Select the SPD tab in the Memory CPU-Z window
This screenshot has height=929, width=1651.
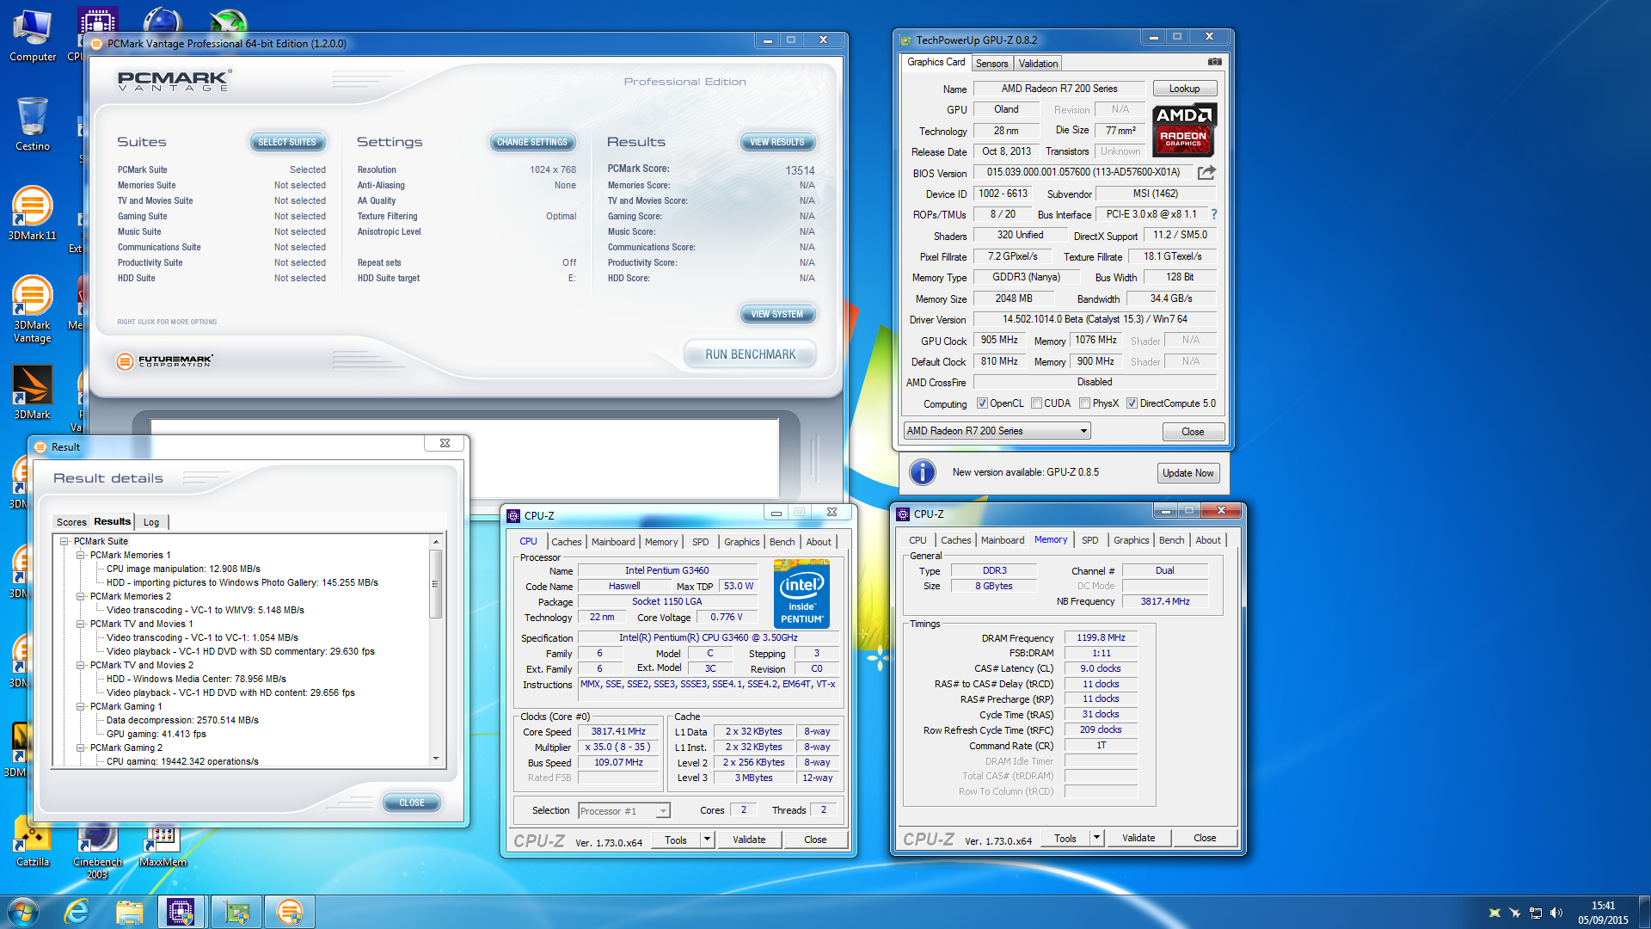[x=1090, y=540]
